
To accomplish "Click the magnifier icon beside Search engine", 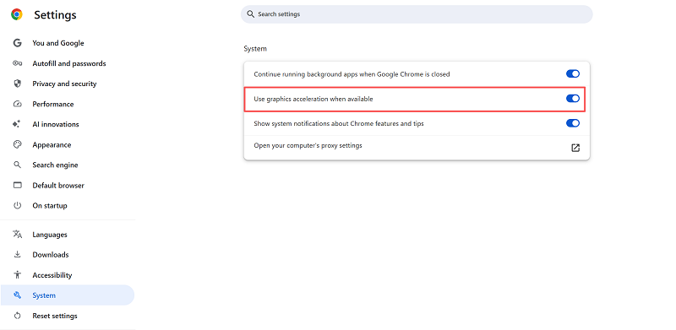I will (17, 165).
